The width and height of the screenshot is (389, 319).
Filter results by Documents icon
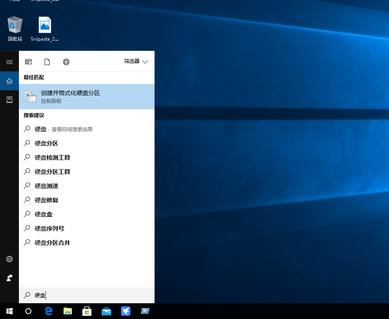pos(47,62)
